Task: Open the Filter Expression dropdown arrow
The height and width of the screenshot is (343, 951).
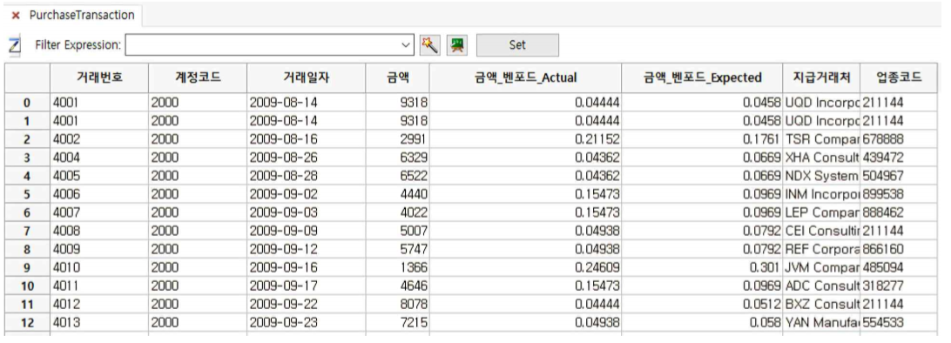Action: tap(406, 45)
